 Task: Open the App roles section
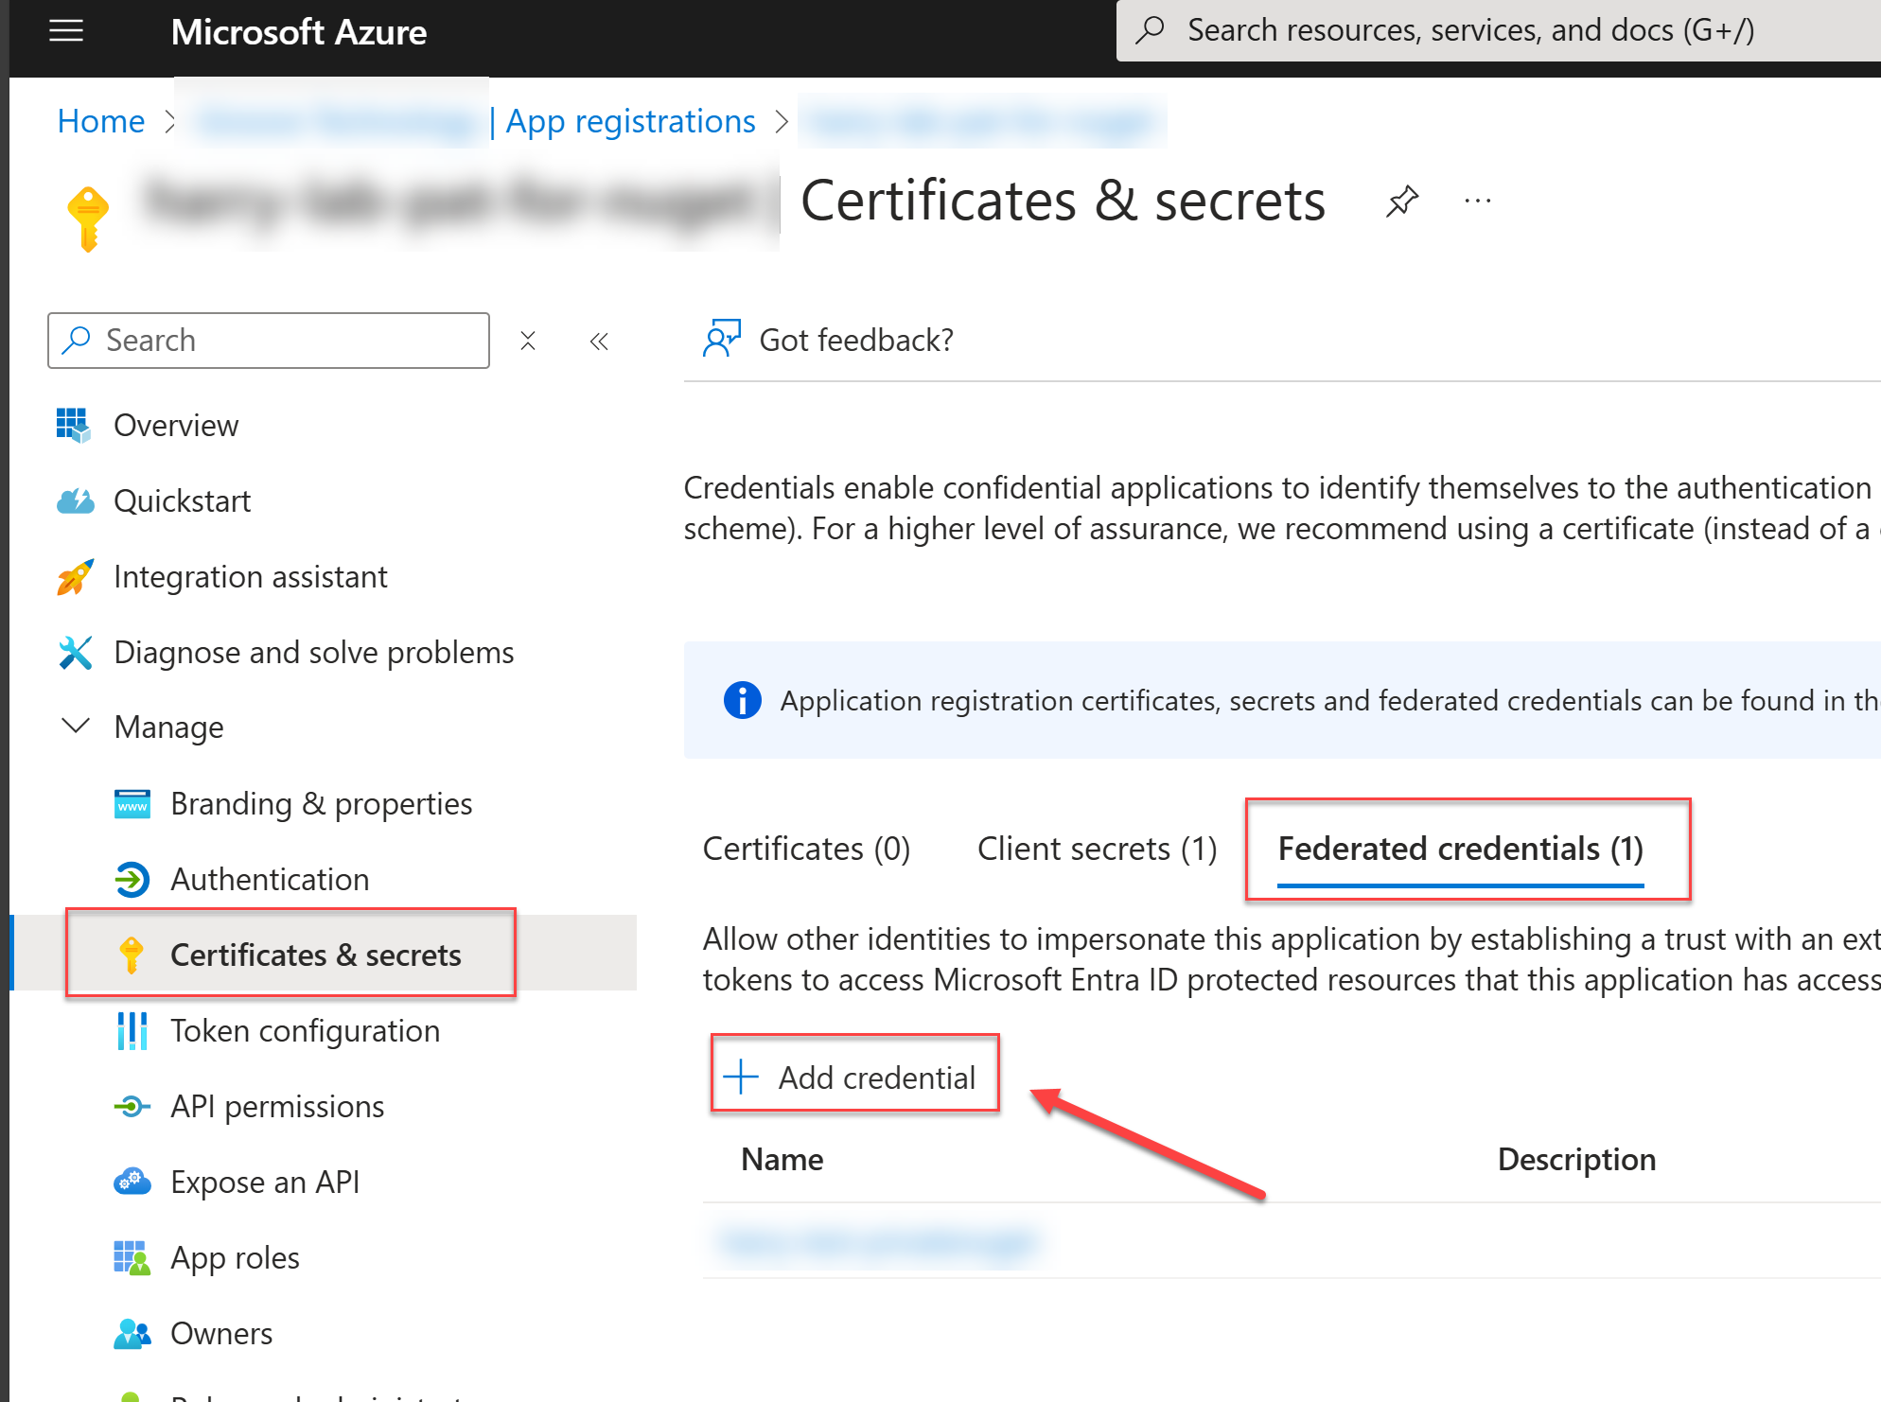point(234,1257)
